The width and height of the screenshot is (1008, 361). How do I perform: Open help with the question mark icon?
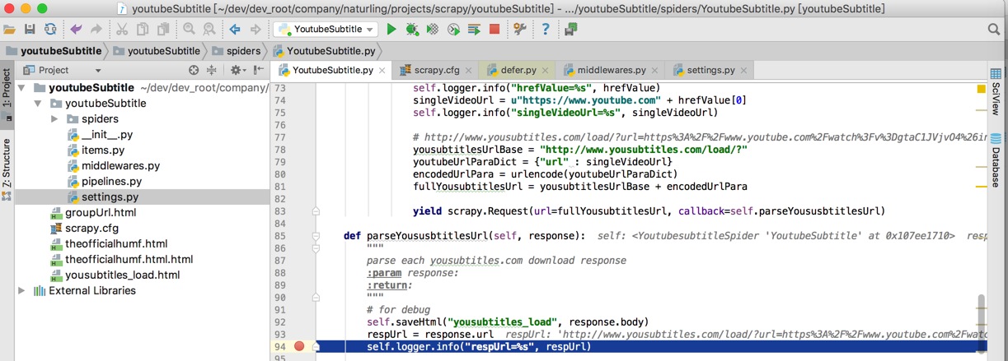tap(545, 30)
